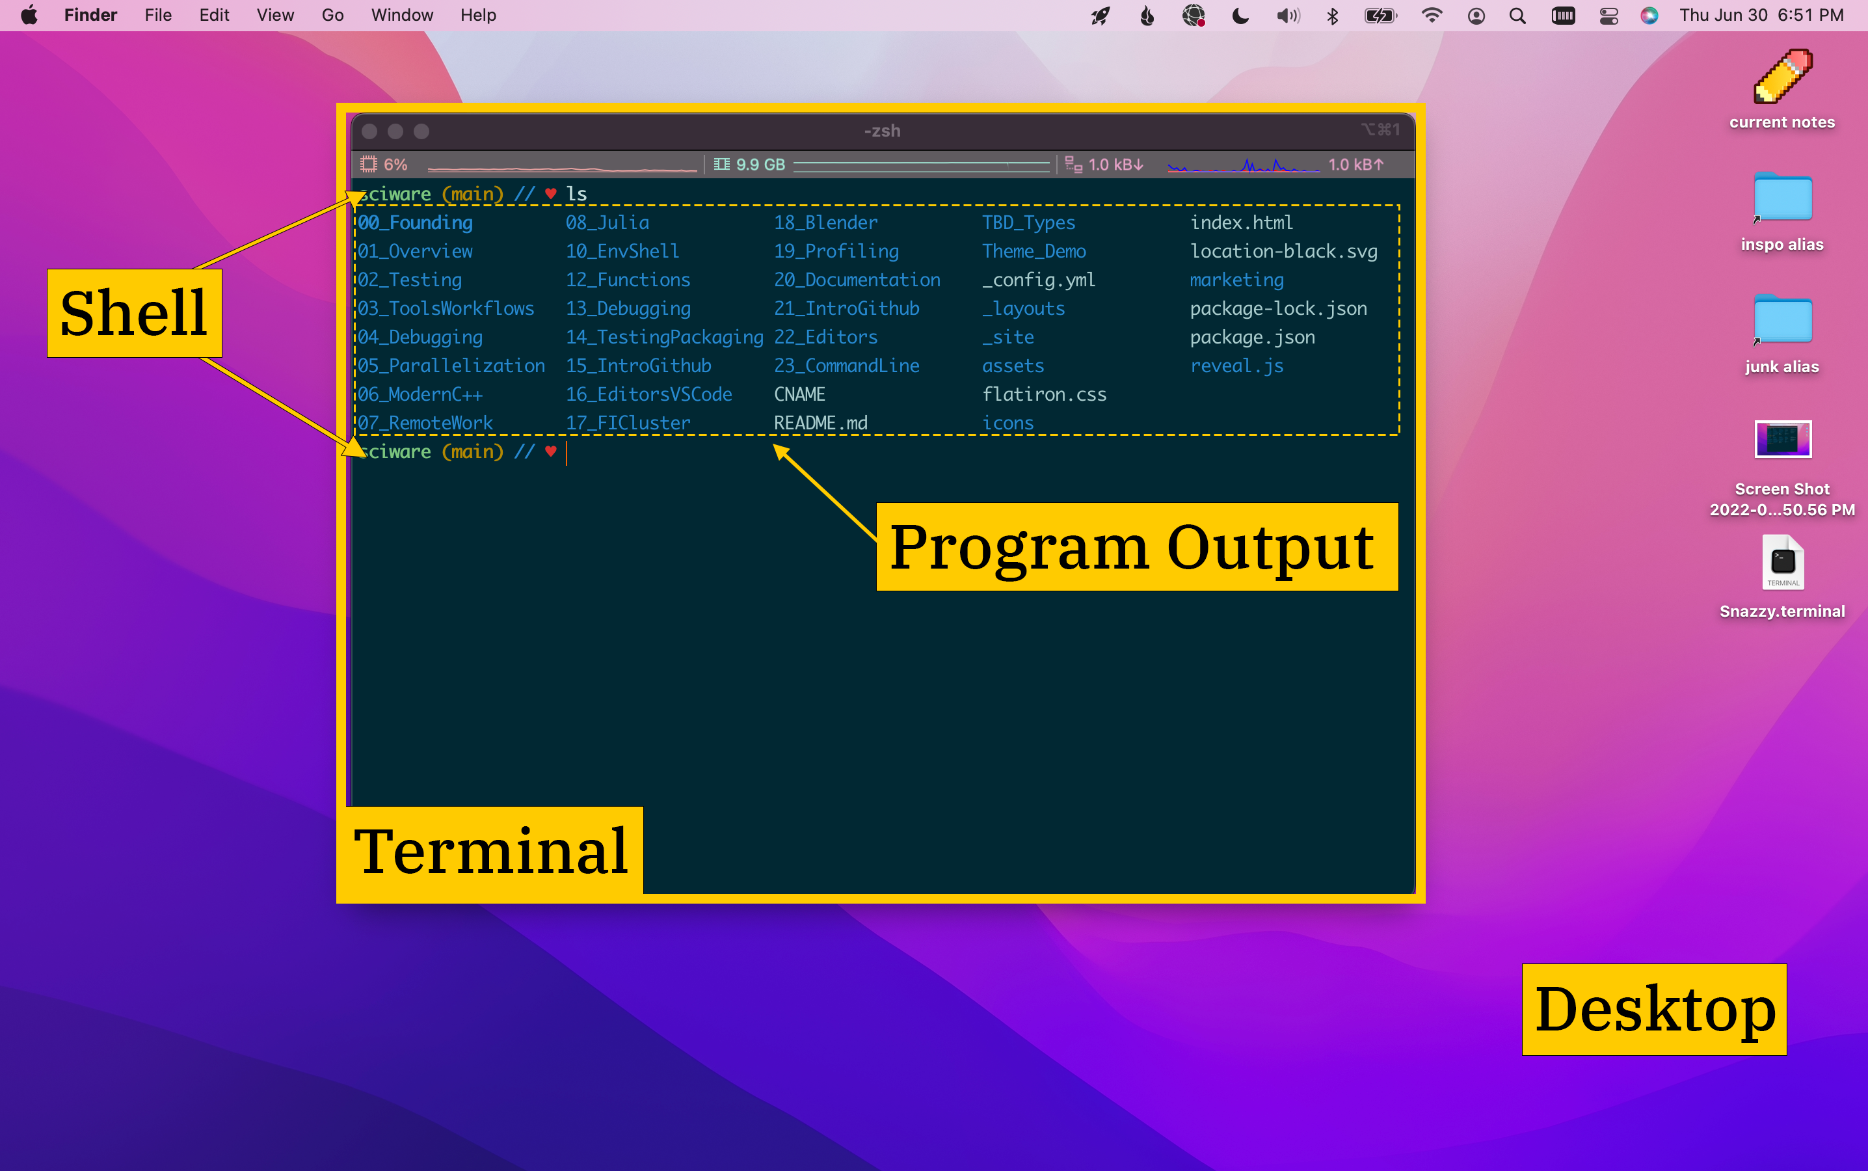Click the date and time display

tap(1761, 16)
